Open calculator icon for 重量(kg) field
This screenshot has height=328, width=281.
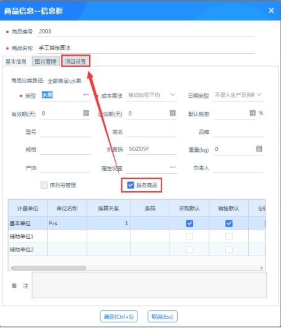point(259,149)
